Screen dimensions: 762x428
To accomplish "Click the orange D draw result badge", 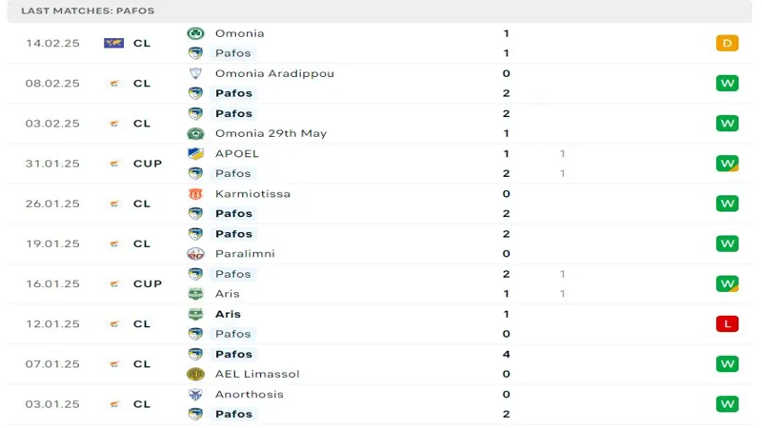I will (x=727, y=43).
